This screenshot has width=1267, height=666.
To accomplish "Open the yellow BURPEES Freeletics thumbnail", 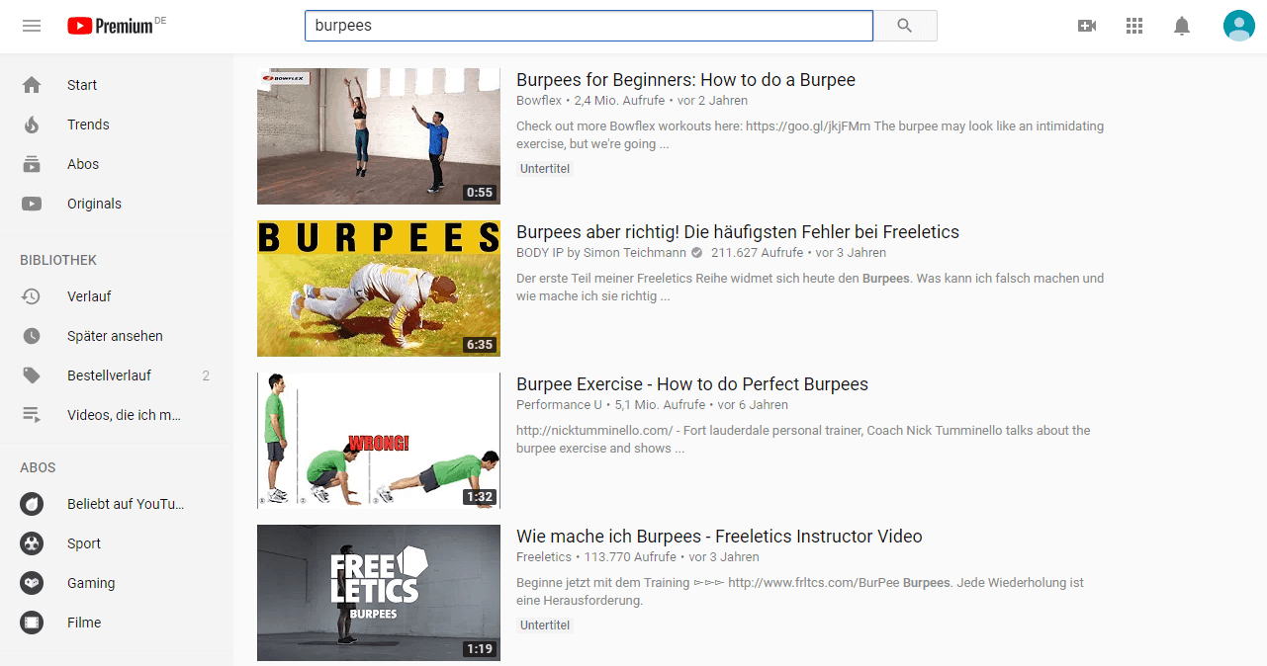I will coord(379,289).
